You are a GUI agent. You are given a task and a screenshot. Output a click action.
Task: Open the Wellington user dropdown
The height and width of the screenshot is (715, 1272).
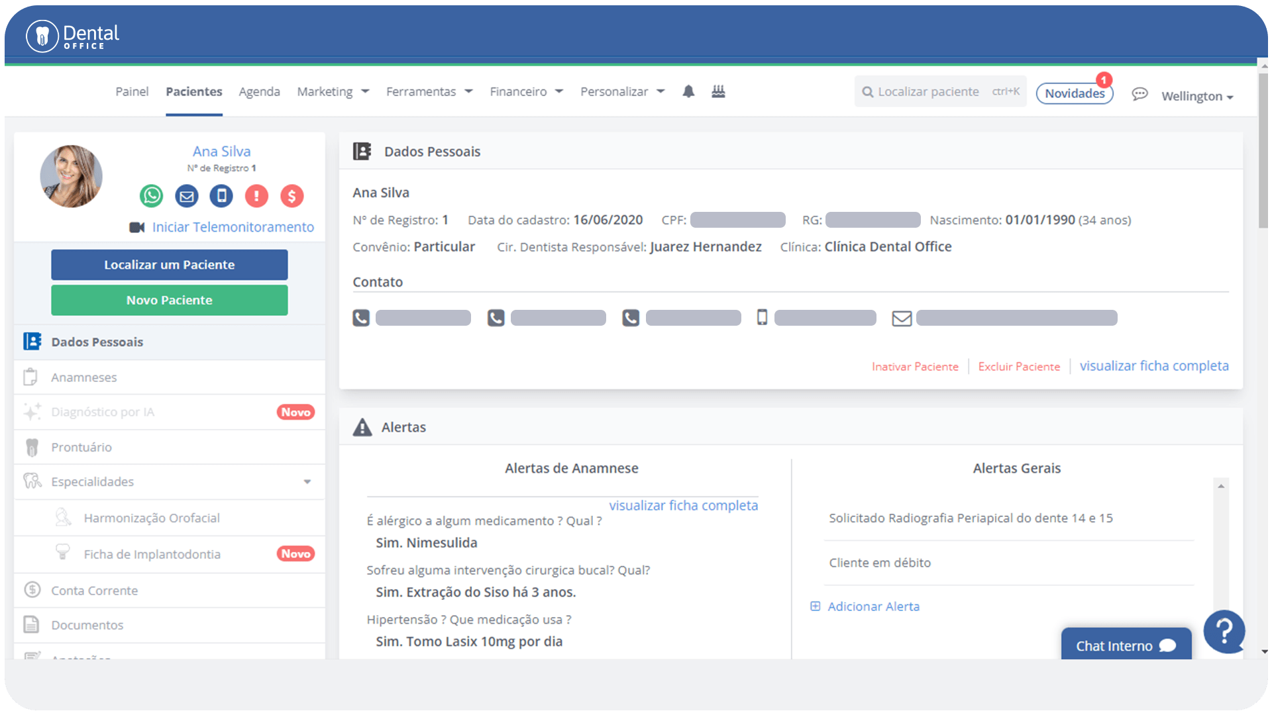tap(1197, 96)
